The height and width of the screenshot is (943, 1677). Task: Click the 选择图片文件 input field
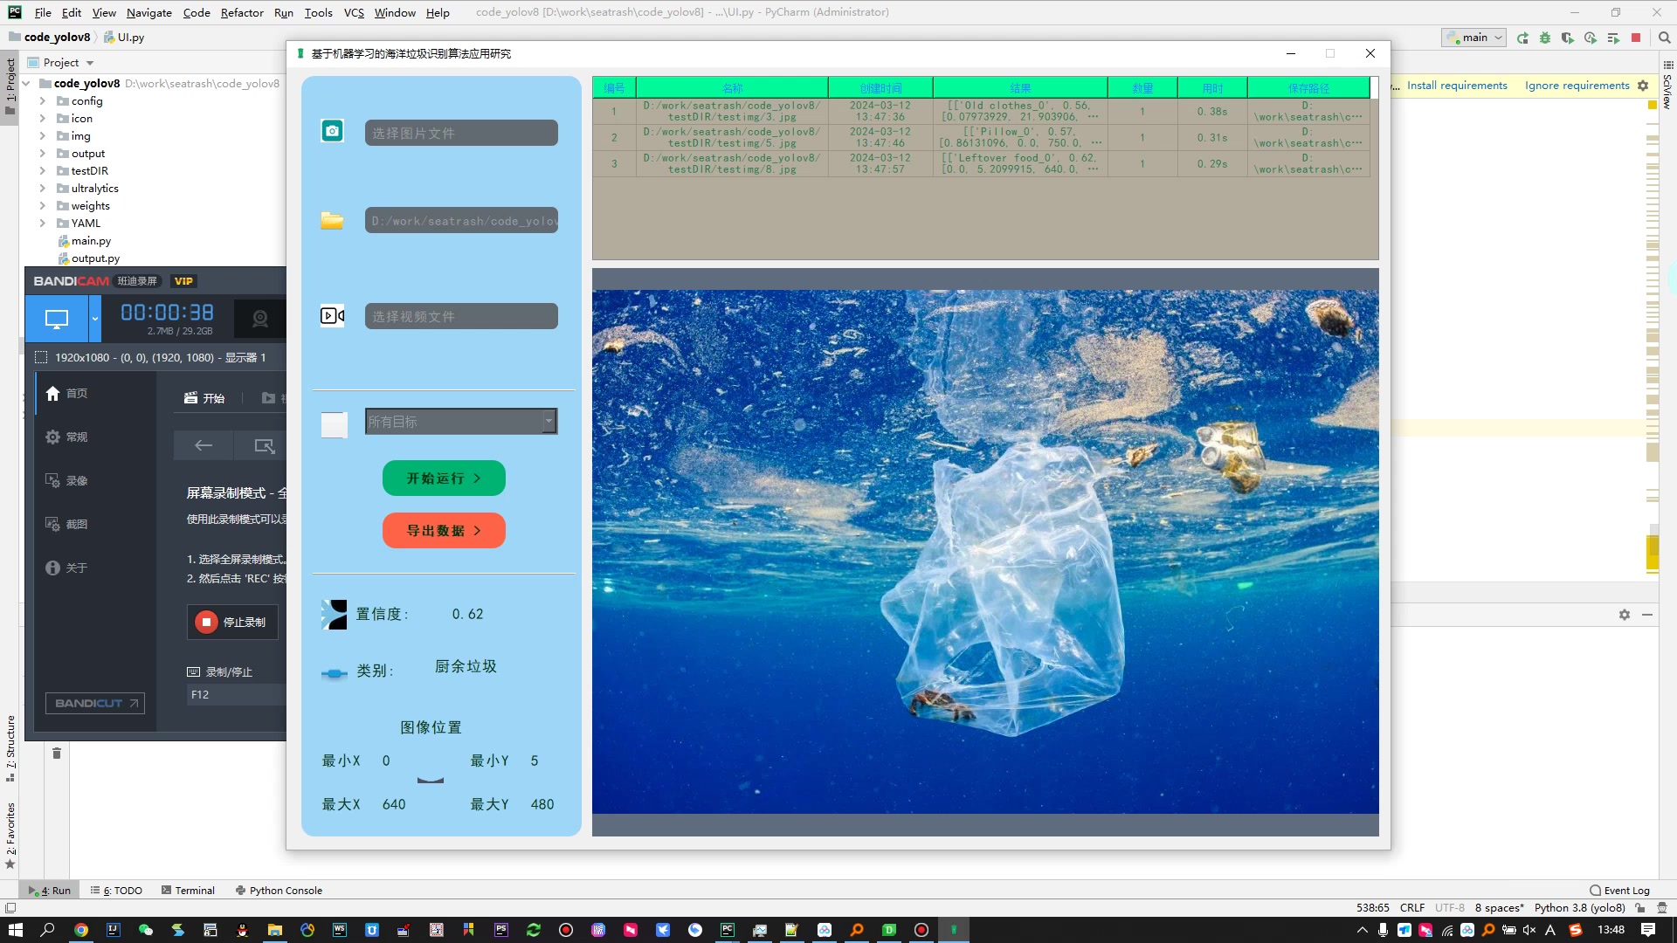click(x=461, y=133)
